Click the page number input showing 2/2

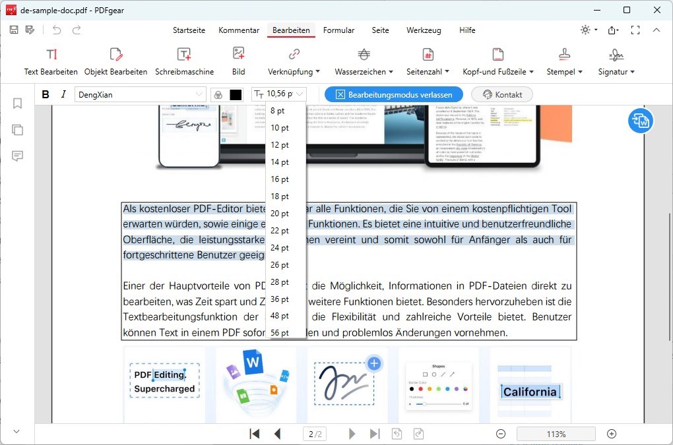[314, 434]
